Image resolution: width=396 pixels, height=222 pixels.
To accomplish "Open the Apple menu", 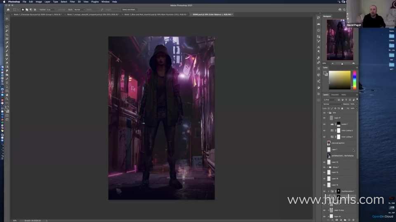I will tap(4, 2).
